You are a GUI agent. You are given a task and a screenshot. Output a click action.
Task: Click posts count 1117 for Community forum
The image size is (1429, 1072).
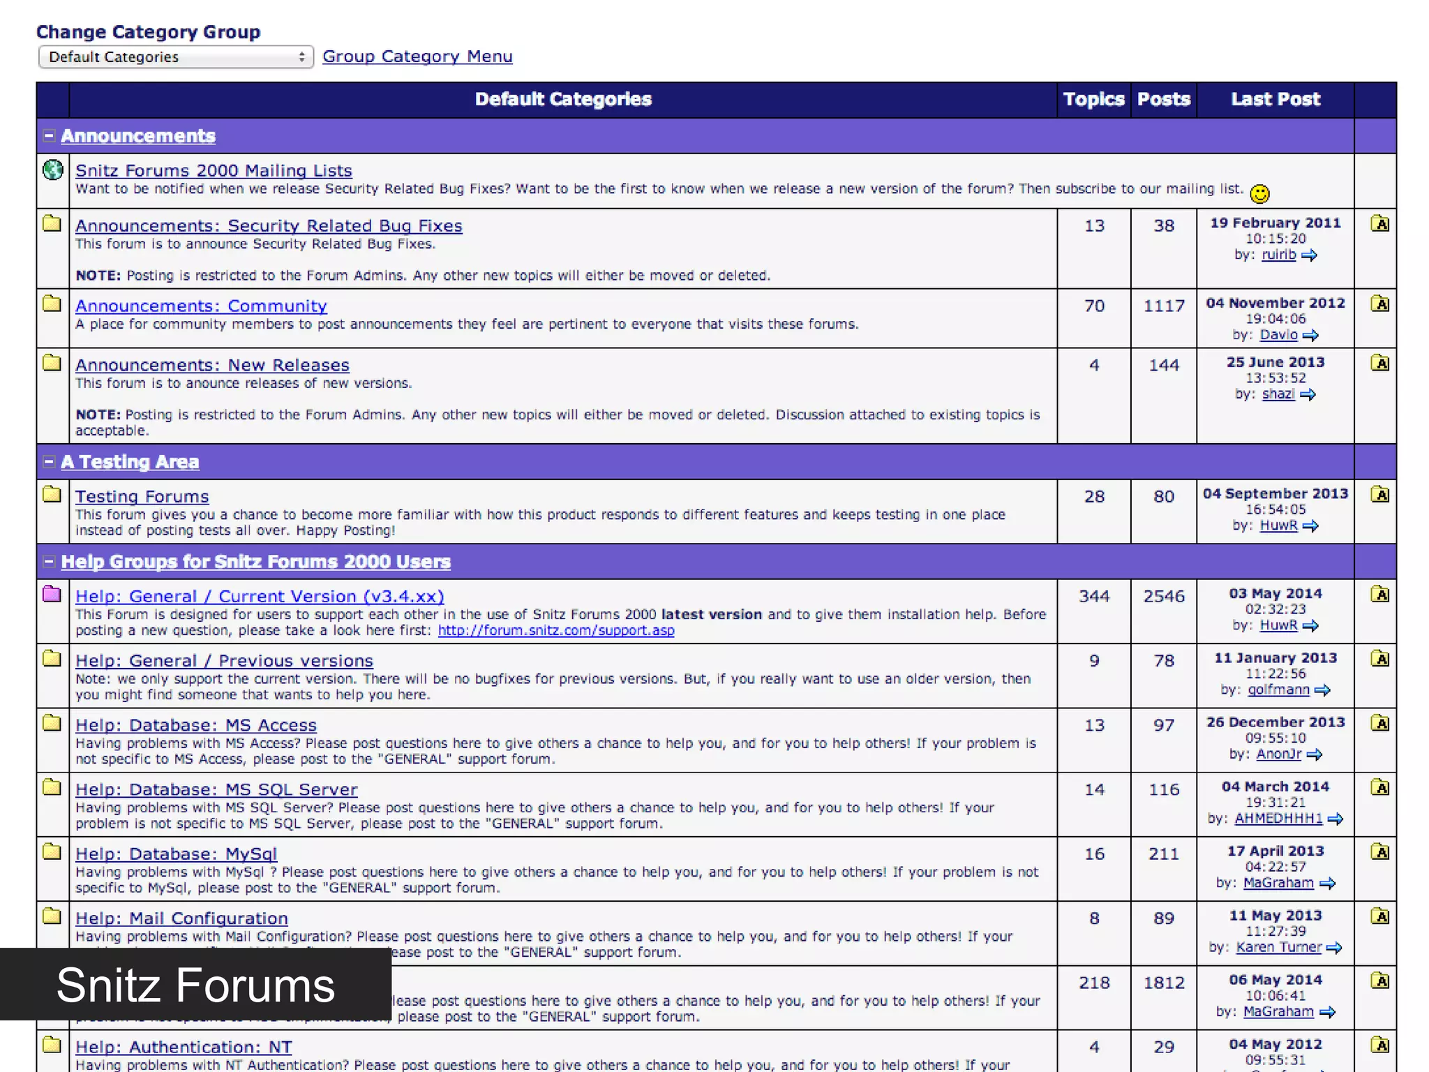tap(1164, 306)
